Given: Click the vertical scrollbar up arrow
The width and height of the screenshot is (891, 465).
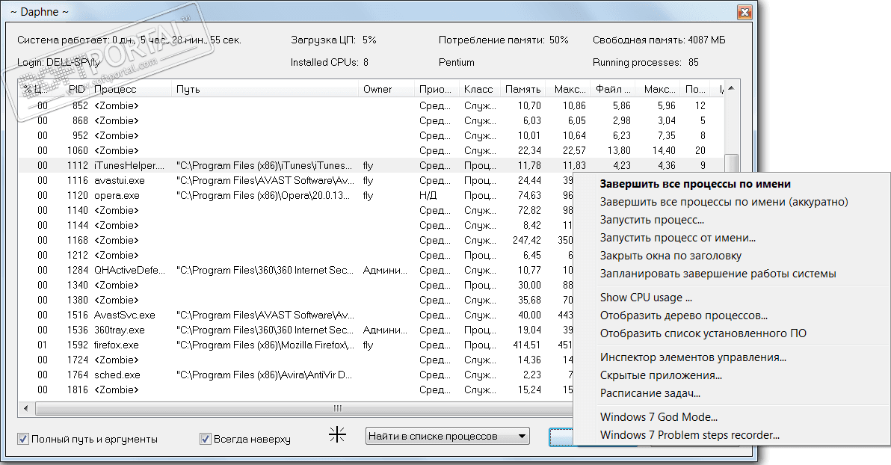Looking at the screenshot, I should [731, 88].
